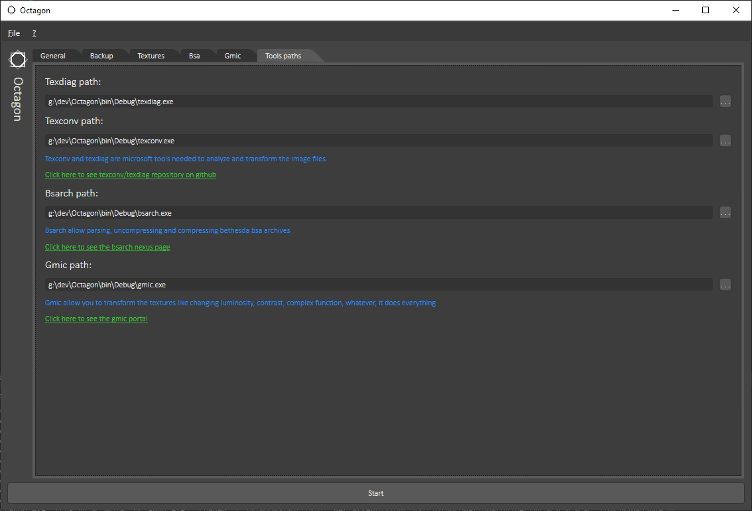This screenshot has width=752, height=511.
Task: Focus the Gmic path input field
Action: [x=378, y=285]
